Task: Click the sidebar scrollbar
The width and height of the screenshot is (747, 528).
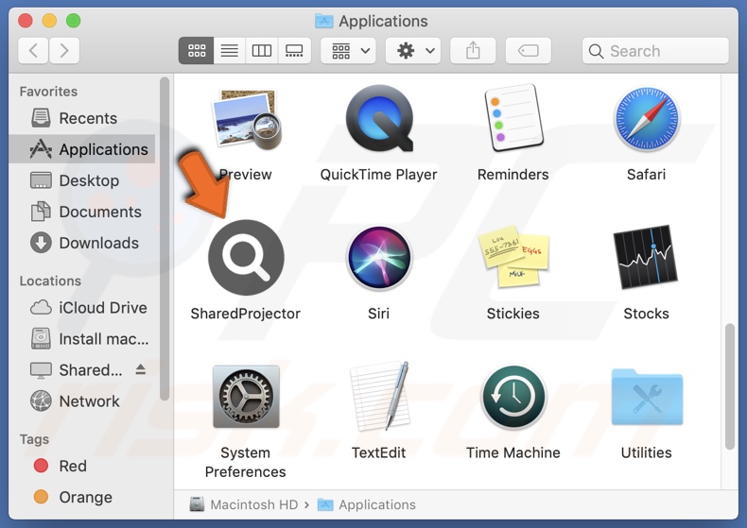Action: point(165,239)
